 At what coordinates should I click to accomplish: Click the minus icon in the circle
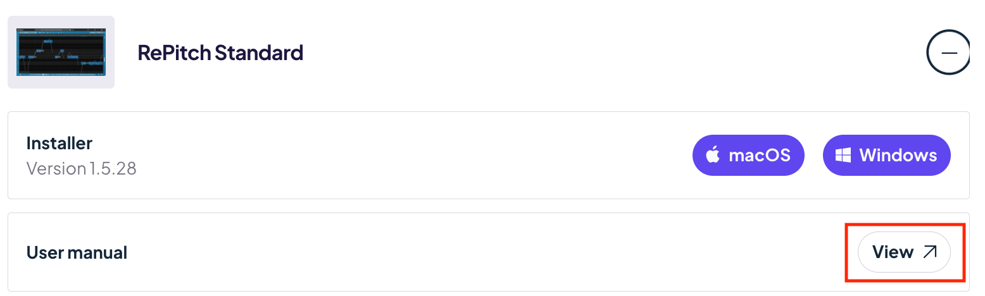pos(949,53)
